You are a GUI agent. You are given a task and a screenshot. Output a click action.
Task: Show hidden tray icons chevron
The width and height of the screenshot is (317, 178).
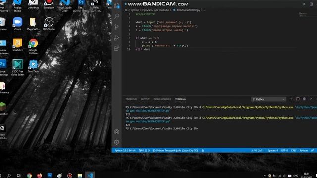click(x=265, y=176)
